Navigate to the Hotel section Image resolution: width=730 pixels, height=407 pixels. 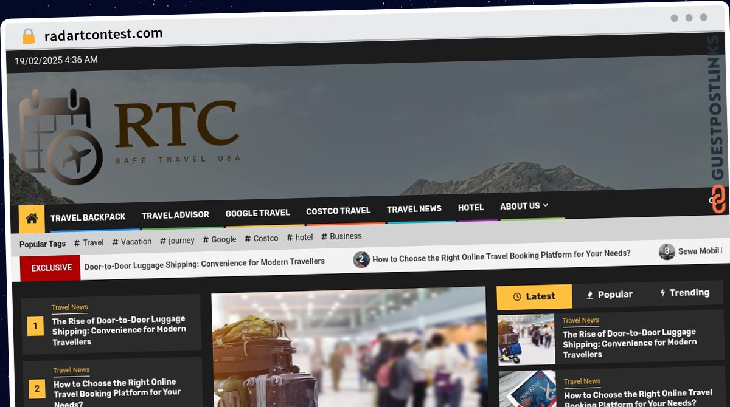coord(471,208)
